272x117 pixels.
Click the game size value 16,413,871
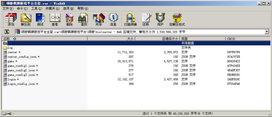pos(125,61)
